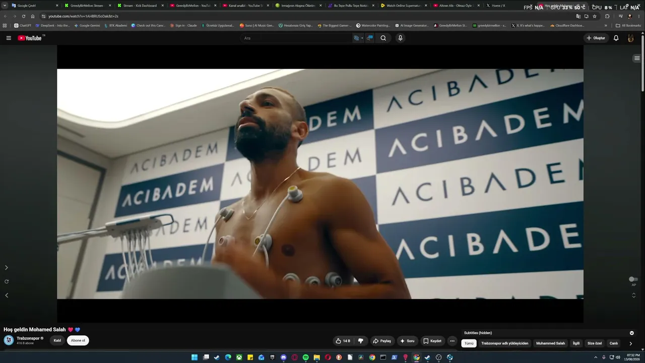
Task: Save the video with Kaydet
Action: tap(432, 341)
